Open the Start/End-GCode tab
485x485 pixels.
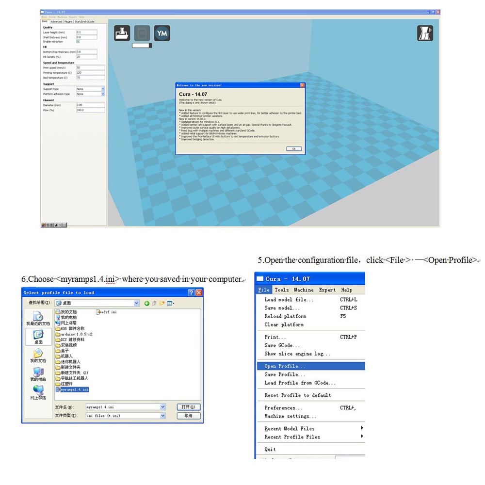(84, 22)
